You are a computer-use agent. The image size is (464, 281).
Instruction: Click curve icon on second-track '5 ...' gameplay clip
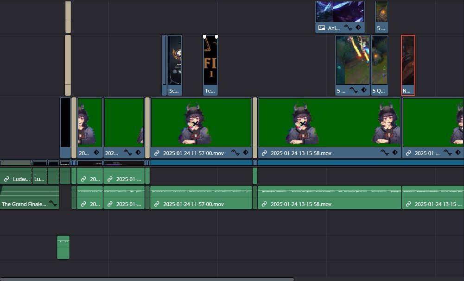pos(354,90)
